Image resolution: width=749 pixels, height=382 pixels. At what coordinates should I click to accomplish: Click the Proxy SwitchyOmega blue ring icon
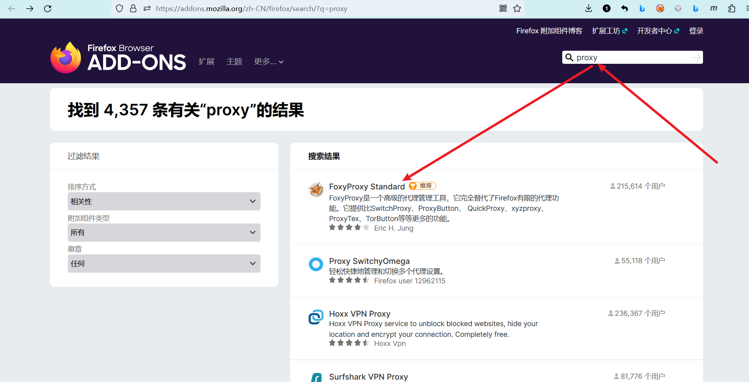pos(316,264)
